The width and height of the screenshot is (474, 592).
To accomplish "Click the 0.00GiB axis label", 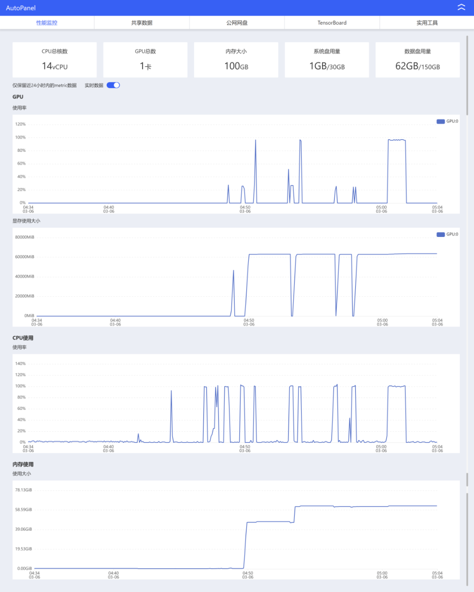I will point(25,569).
